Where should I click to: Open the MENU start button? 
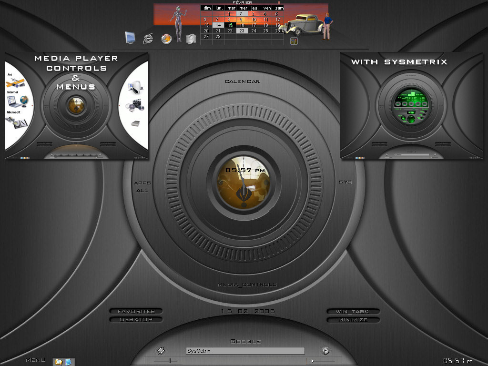point(35,360)
